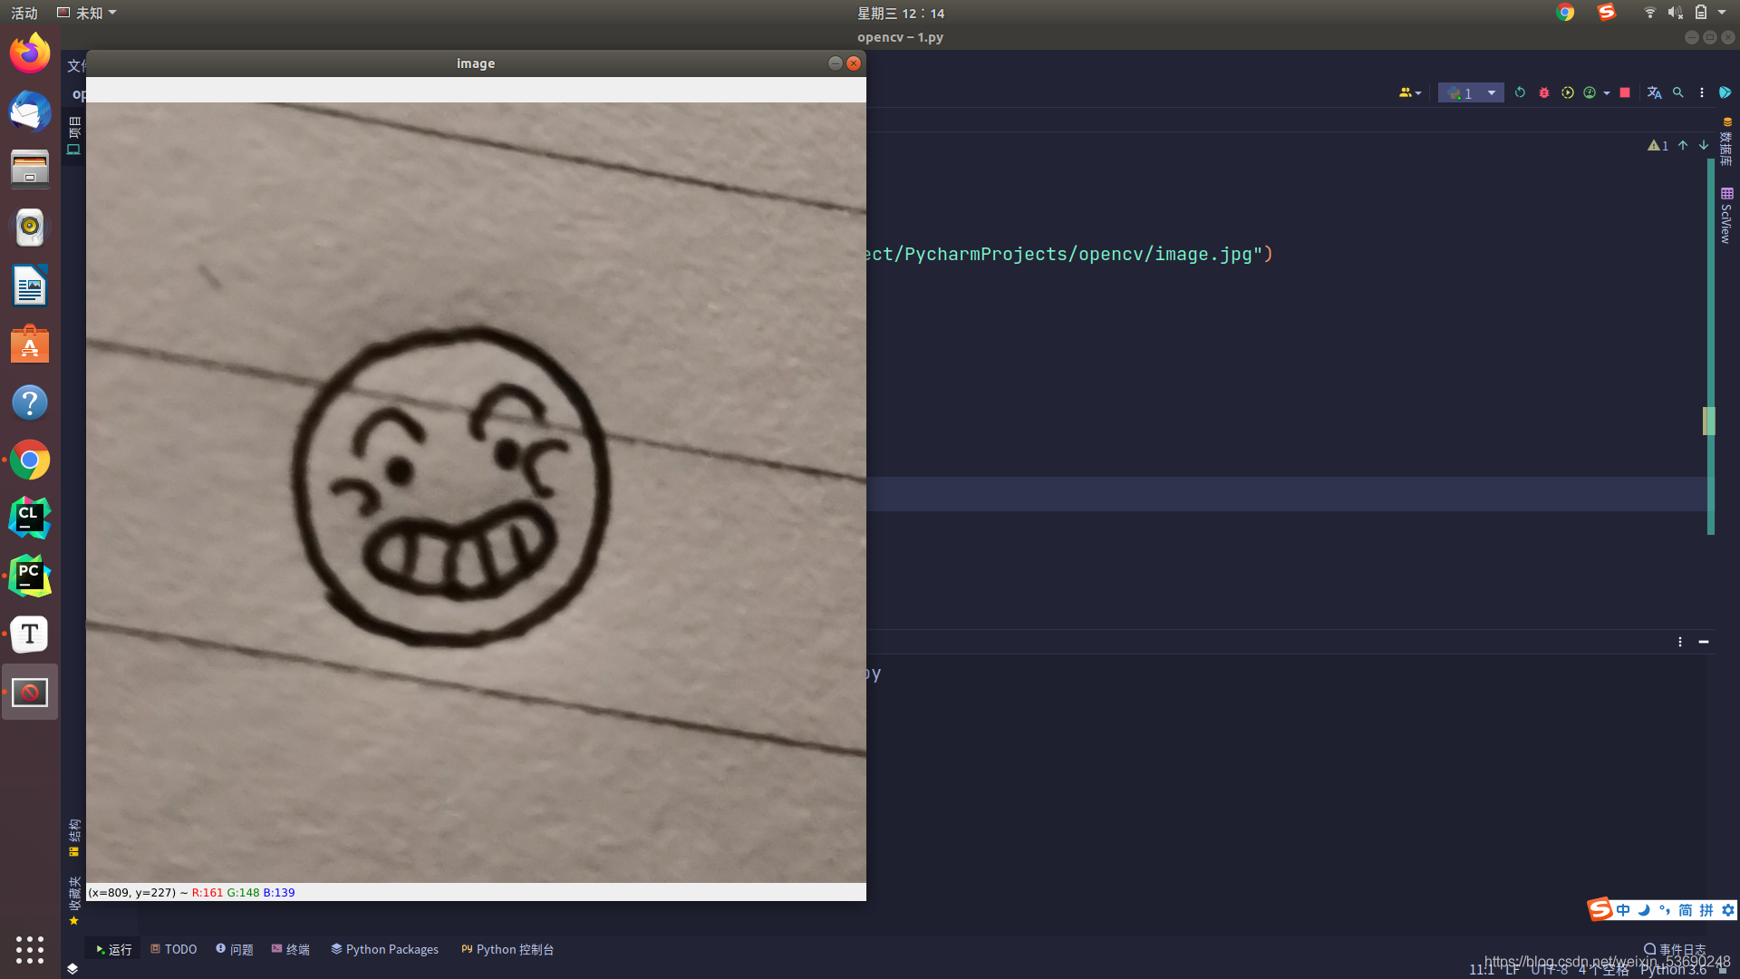
Task: Launch LibreOffice Writer from the dock
Action: [x=30, y=286]
